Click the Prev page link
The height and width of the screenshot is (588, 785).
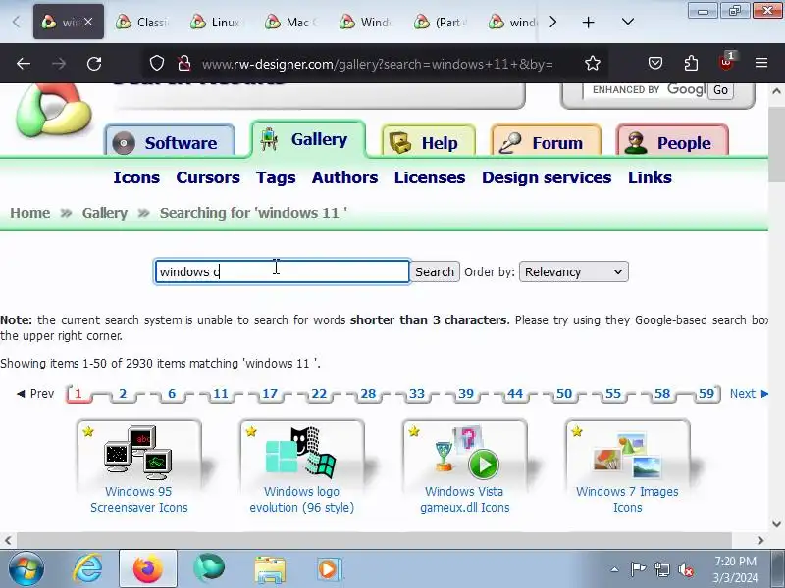point(35,394)
